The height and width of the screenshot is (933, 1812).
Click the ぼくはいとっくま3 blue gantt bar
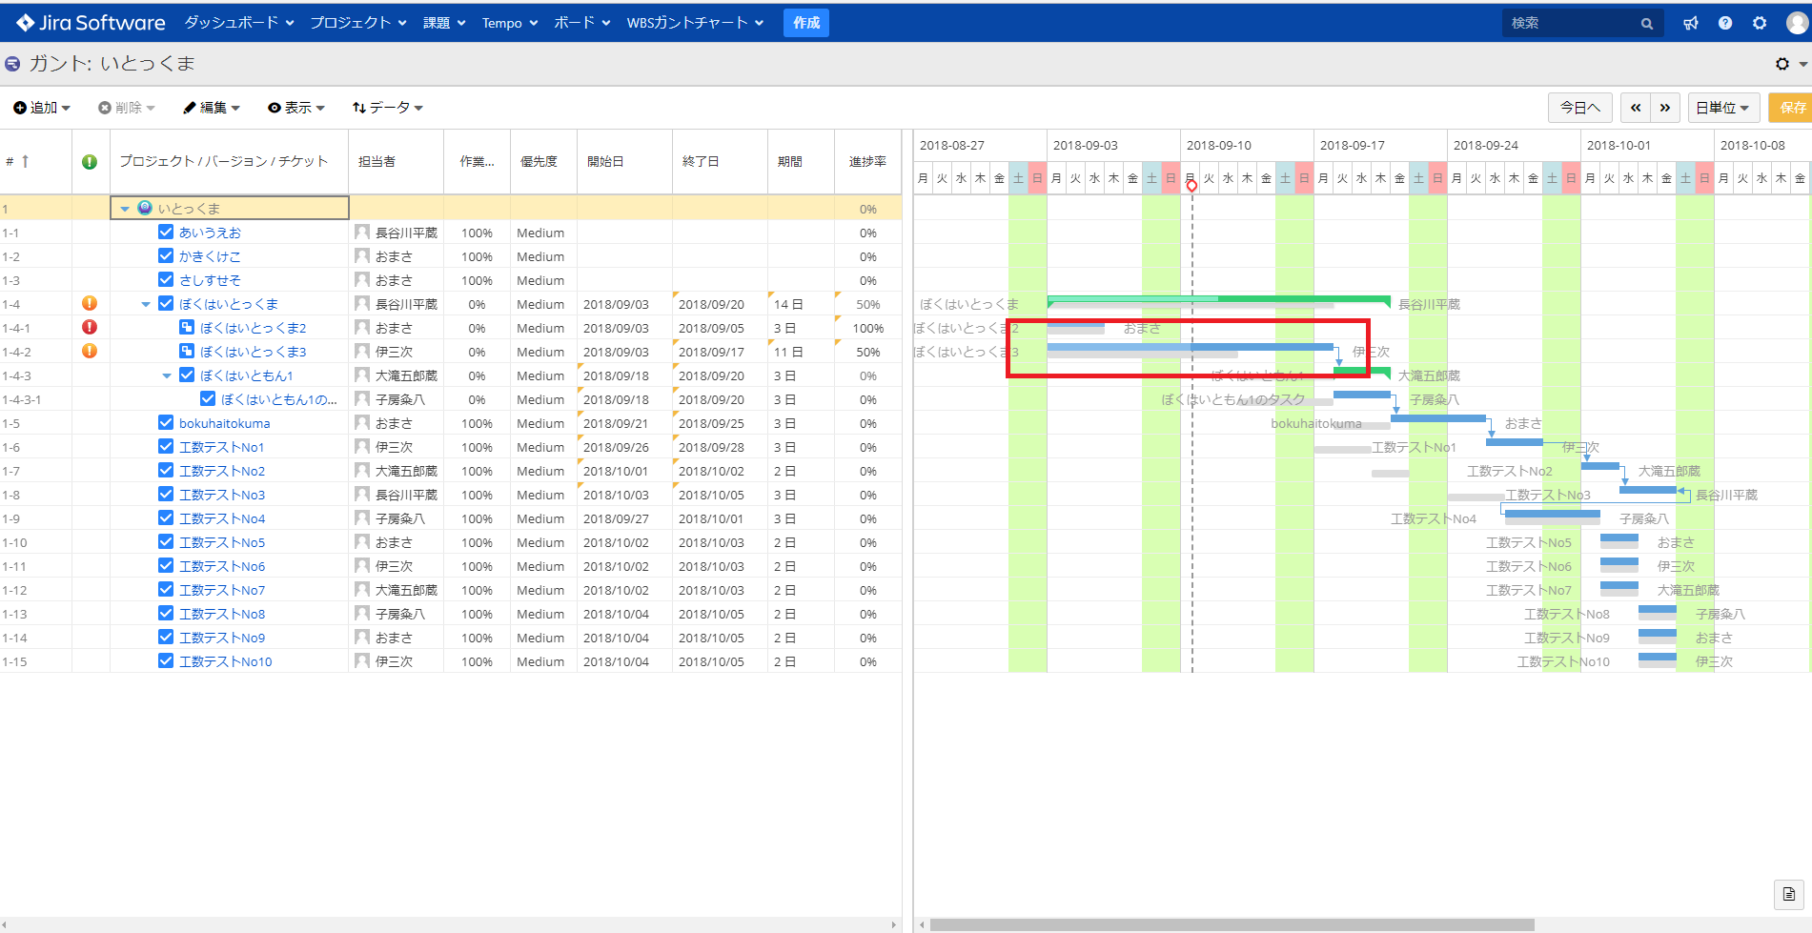pyautogui.click(x=1191, y=347)
